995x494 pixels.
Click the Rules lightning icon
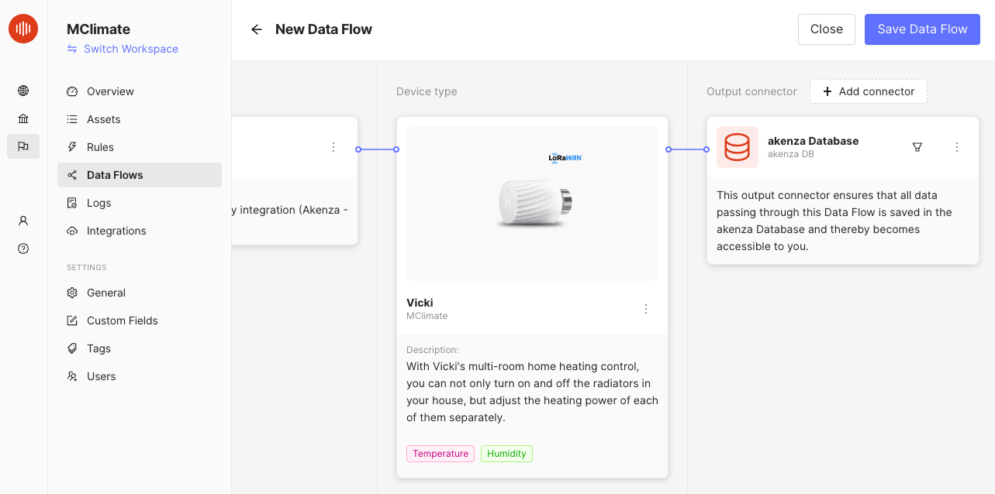[x=72, y=147]
